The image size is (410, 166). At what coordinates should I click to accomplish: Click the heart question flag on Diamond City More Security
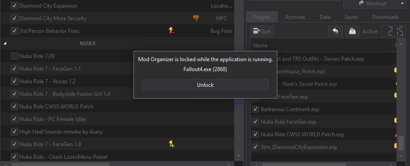click(196, 18)
